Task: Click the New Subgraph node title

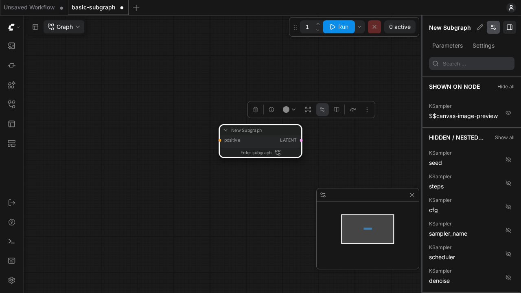Action: click(246, 130)
